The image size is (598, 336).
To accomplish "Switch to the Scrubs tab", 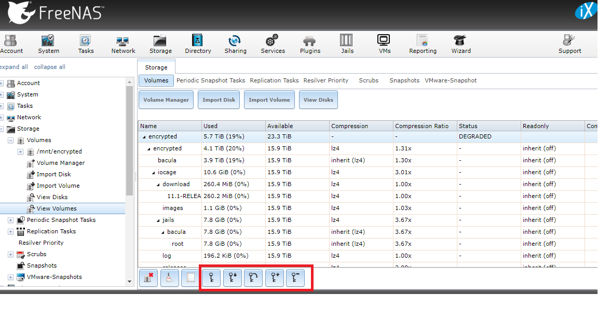I will pyautogui.click(x=369, y=80).
